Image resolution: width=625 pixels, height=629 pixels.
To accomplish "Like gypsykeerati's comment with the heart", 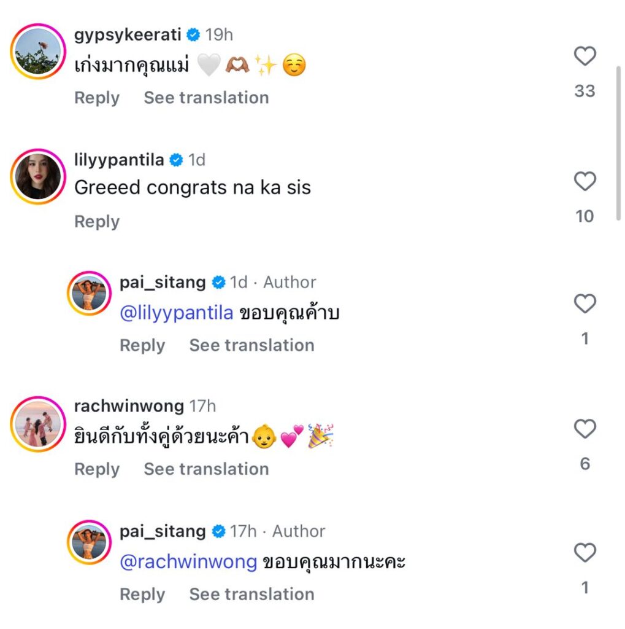I will [585, 57].
